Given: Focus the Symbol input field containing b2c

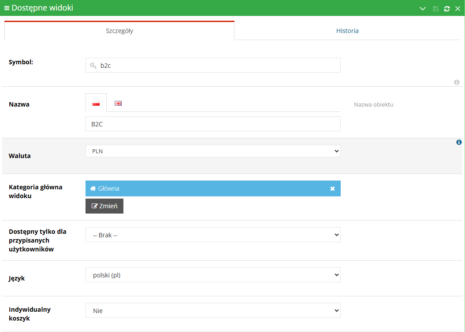Looking at the screenshot, I should point(213,65).
